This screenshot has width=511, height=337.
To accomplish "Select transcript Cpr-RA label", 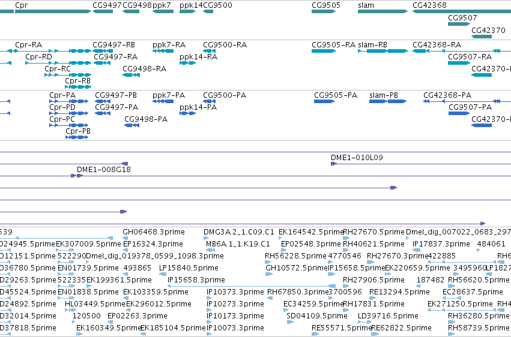I will tap(29, 45).
